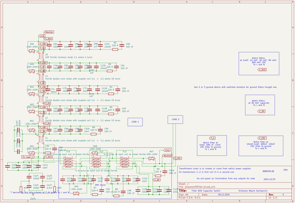295x203 pixels.
Task: Click capacitor C124 220pF
Action: pos(29,177)
